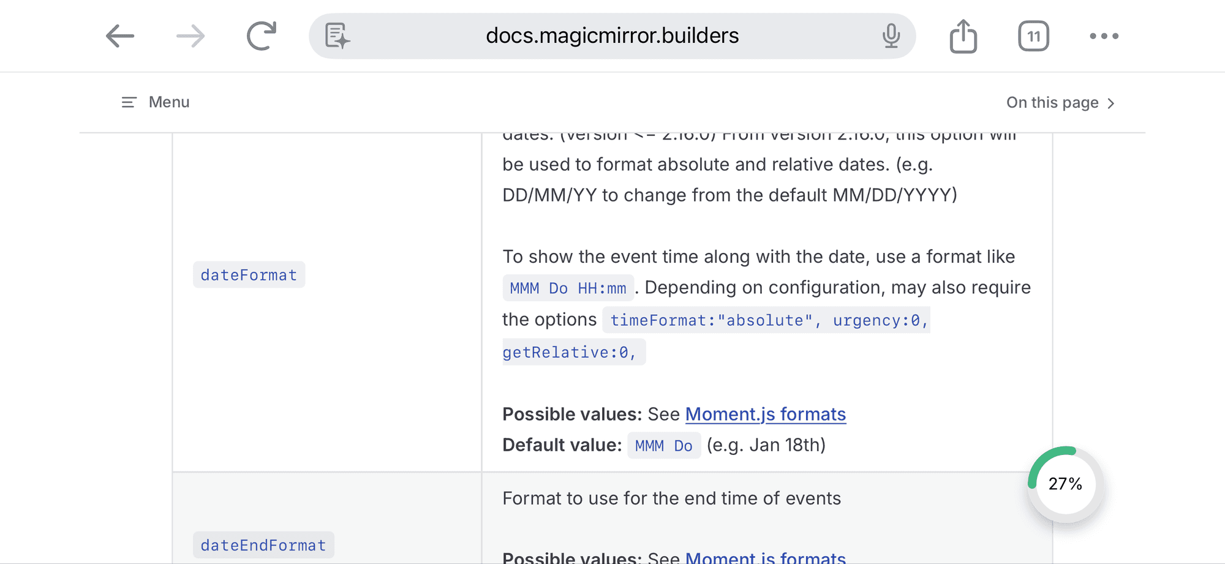Focus the docs.magicmirror.builders address field
Image resolution: width=1225 pixels, height=564 pixels.
click(612, 36)
